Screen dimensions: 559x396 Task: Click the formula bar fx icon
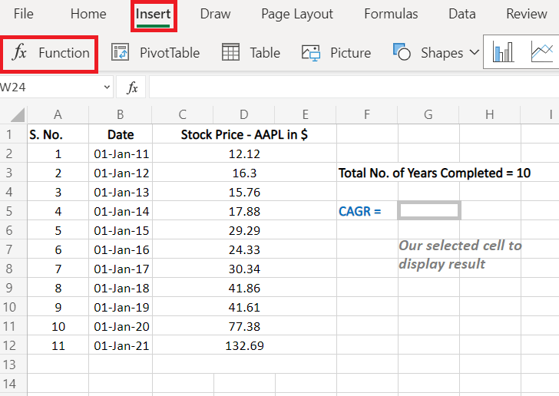tap(132, 87)
